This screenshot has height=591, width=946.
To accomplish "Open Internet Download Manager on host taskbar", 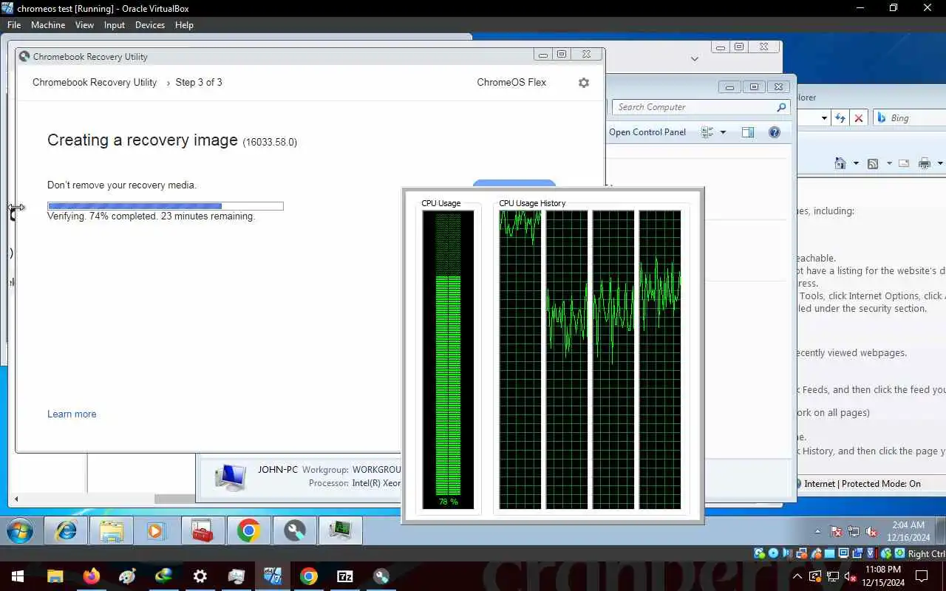I will 163,576.
